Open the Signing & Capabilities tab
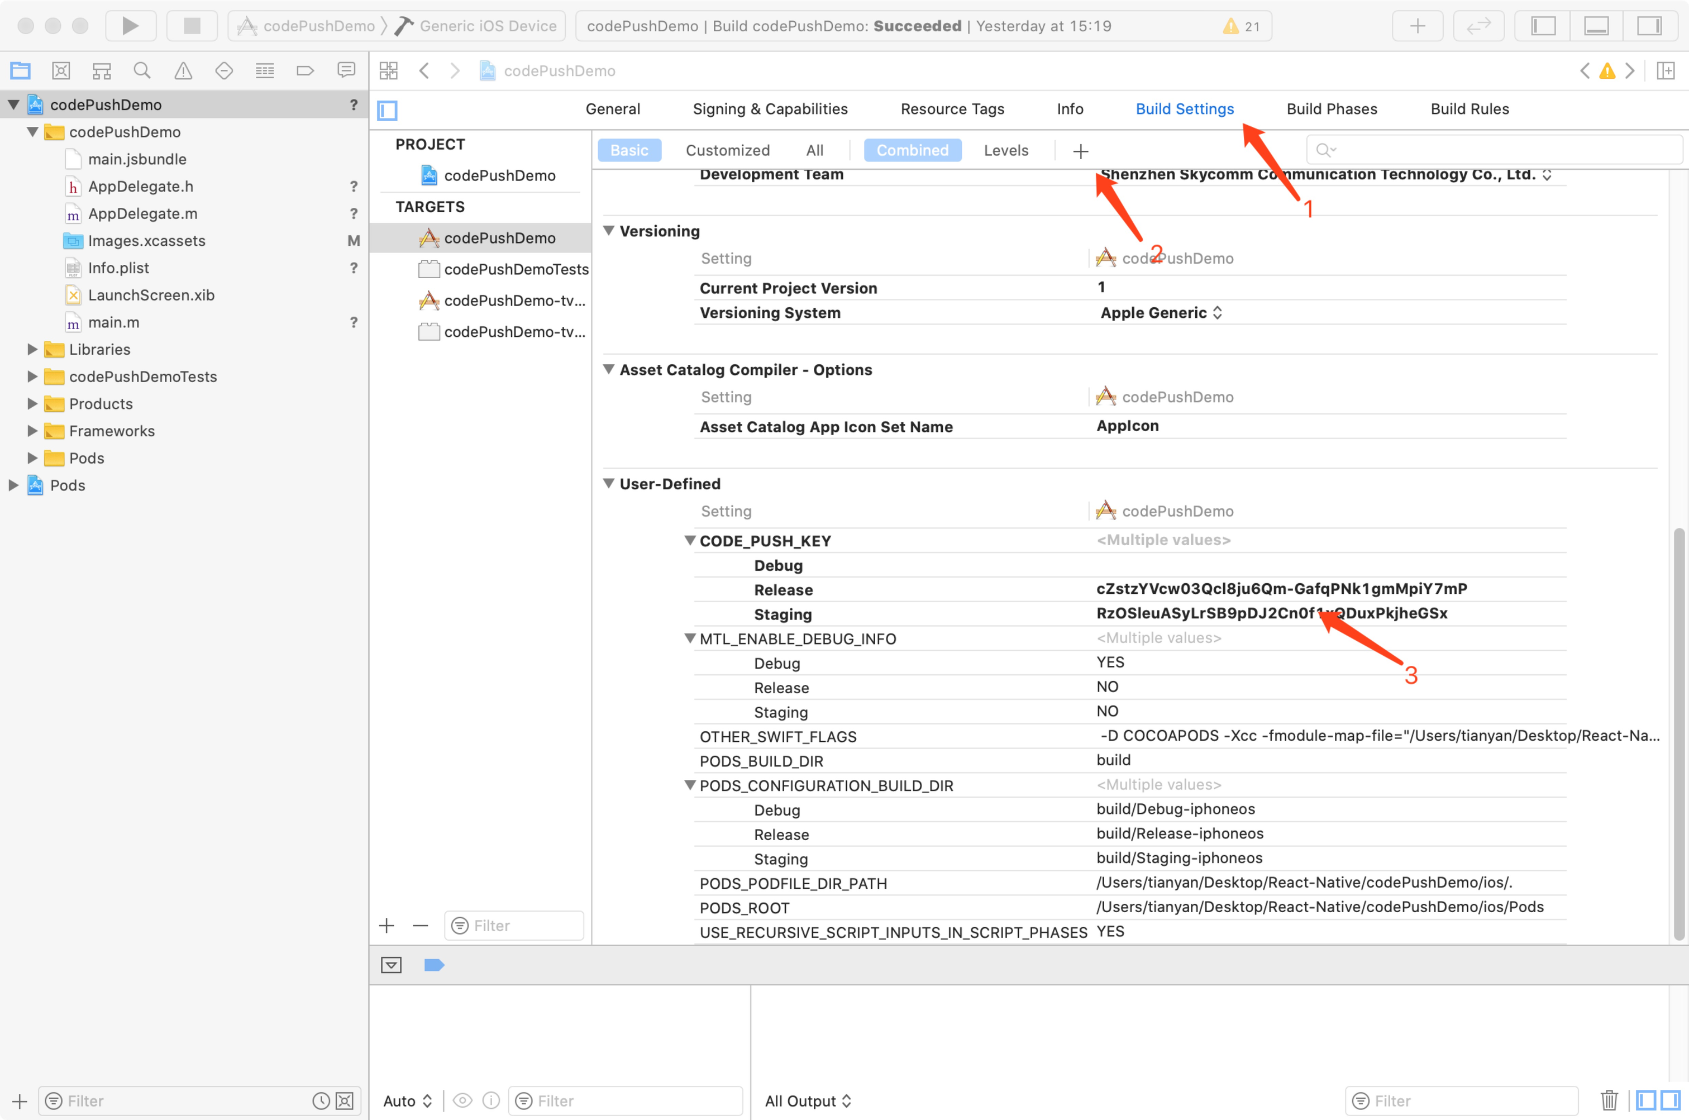The height and width of the screenshot is (1120, 1689). (x=770, y=108)
